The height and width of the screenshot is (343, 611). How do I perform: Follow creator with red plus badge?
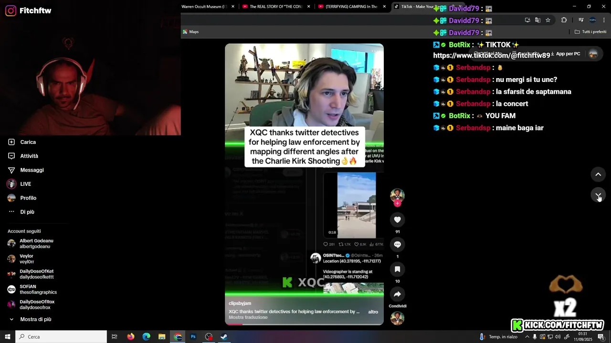(x=397, y=203)
